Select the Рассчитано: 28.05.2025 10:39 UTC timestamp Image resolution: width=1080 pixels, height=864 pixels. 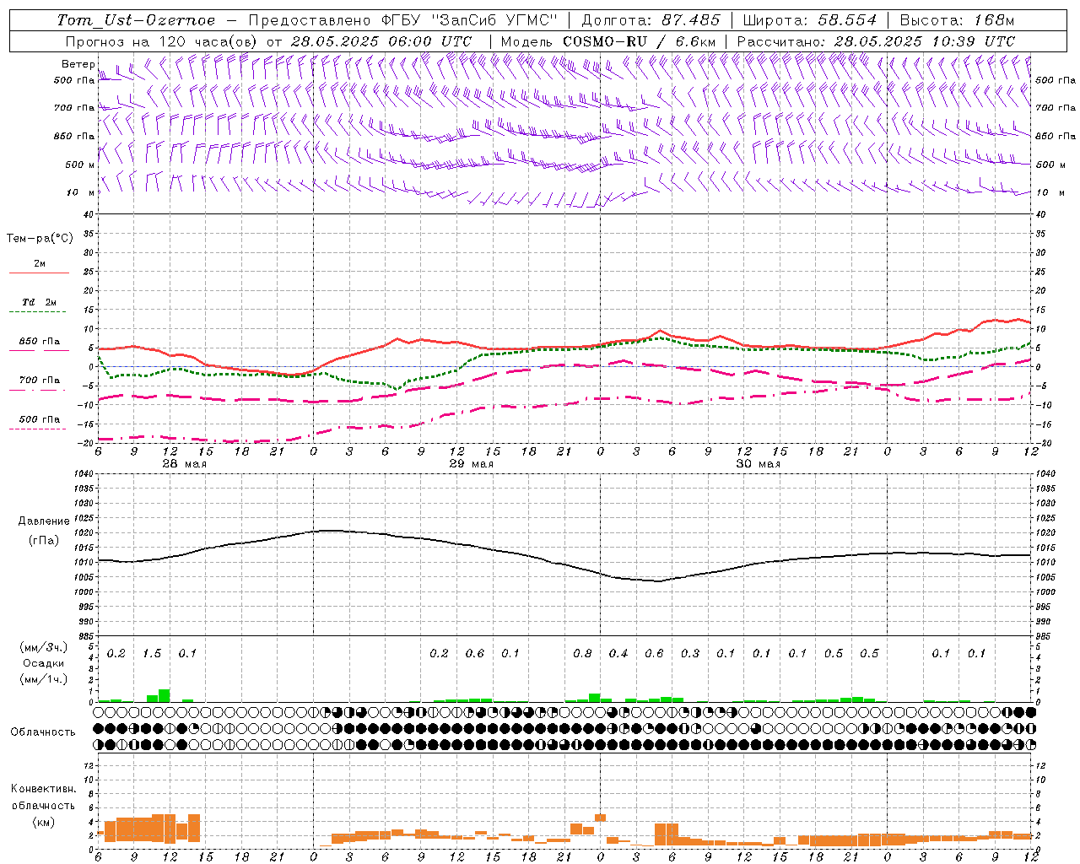tap(876, 41)
